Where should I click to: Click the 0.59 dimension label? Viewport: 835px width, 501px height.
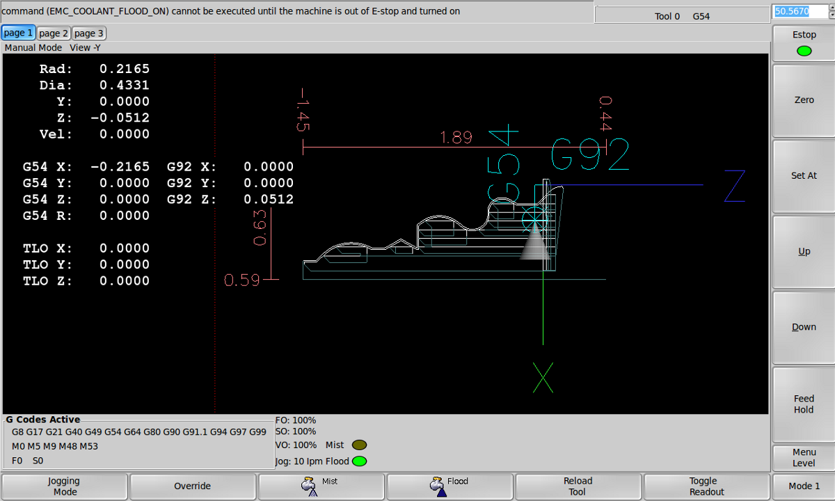click(241, 280)
